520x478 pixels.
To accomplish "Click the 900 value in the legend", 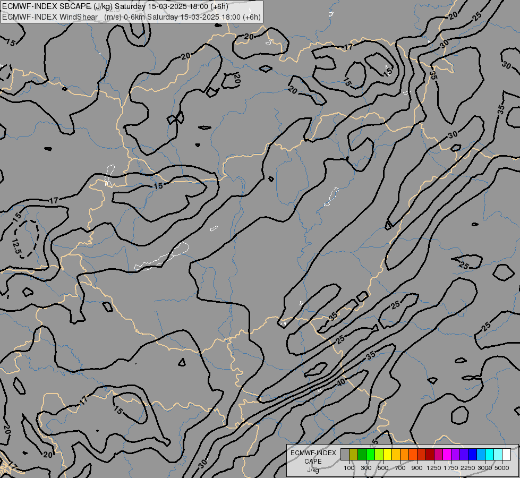I will point(417,468).
